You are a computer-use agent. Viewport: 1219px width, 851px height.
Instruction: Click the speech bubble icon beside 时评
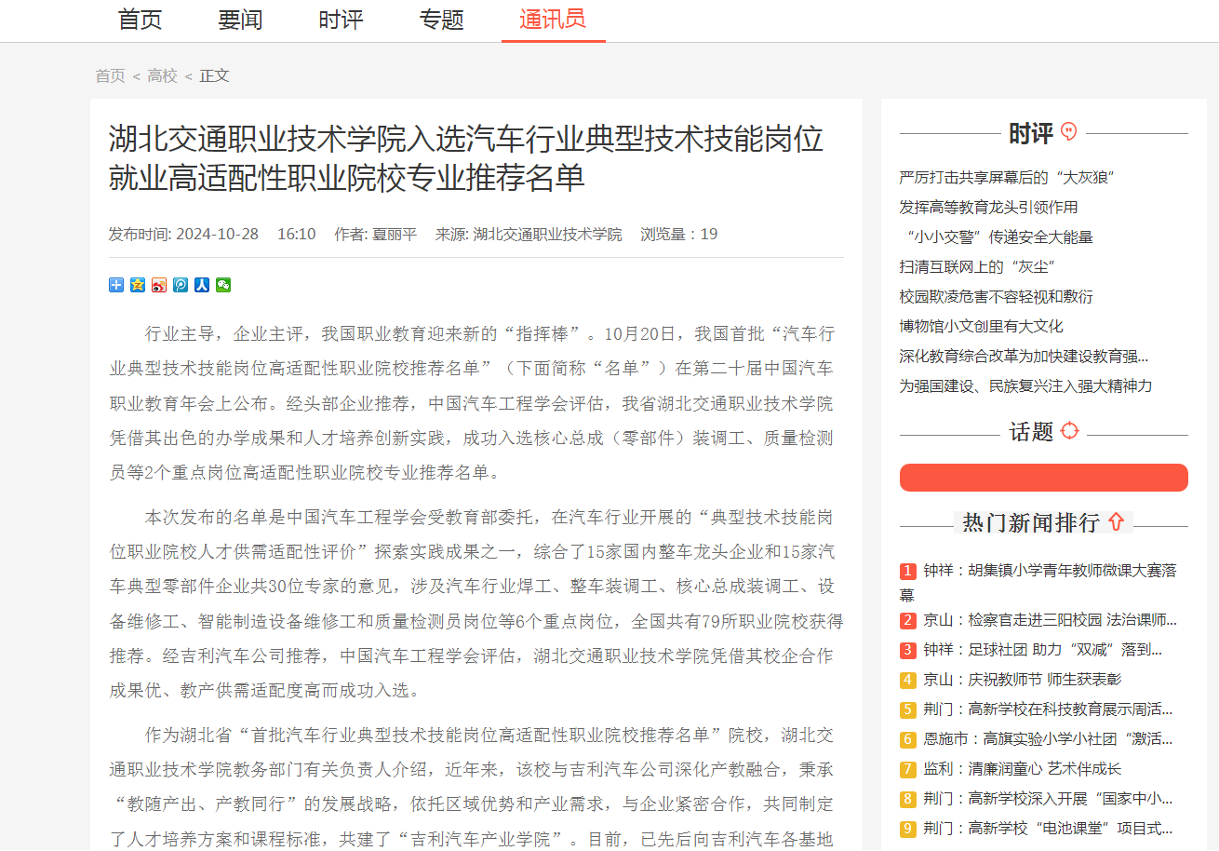click(x=1068, y=132)
